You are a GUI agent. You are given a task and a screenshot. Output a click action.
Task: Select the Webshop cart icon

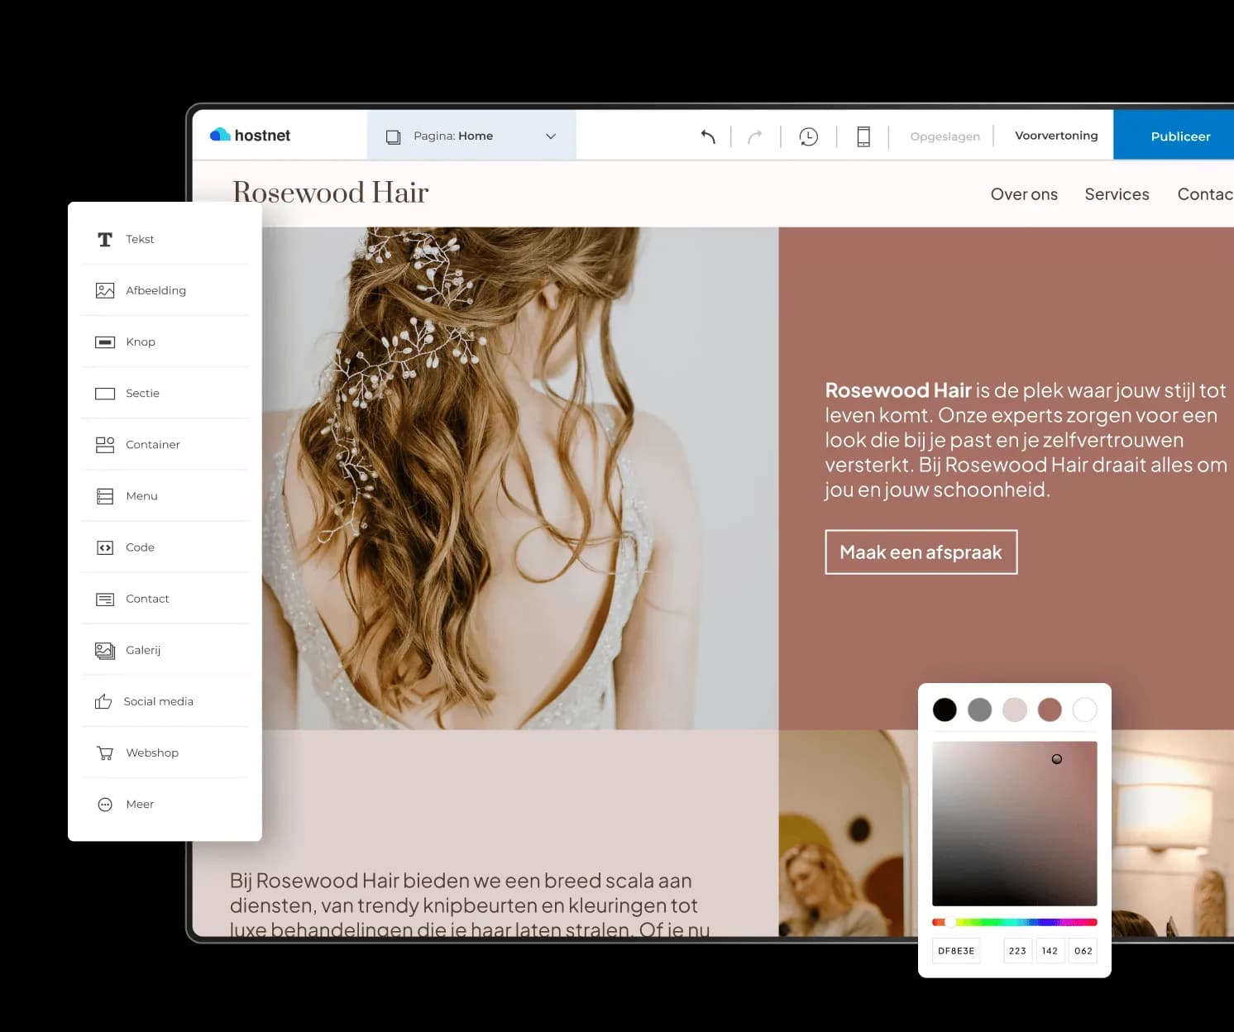click(x=105, y=753)
